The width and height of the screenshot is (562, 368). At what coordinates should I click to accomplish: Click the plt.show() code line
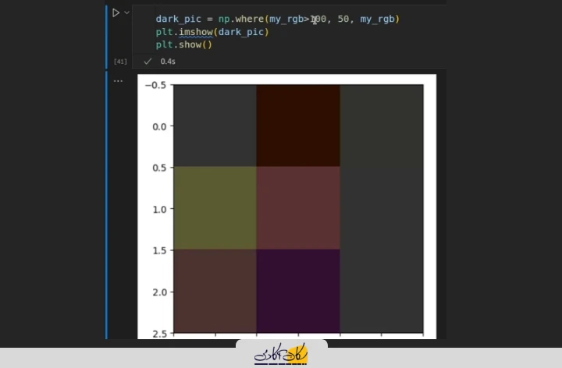(183, 44)
